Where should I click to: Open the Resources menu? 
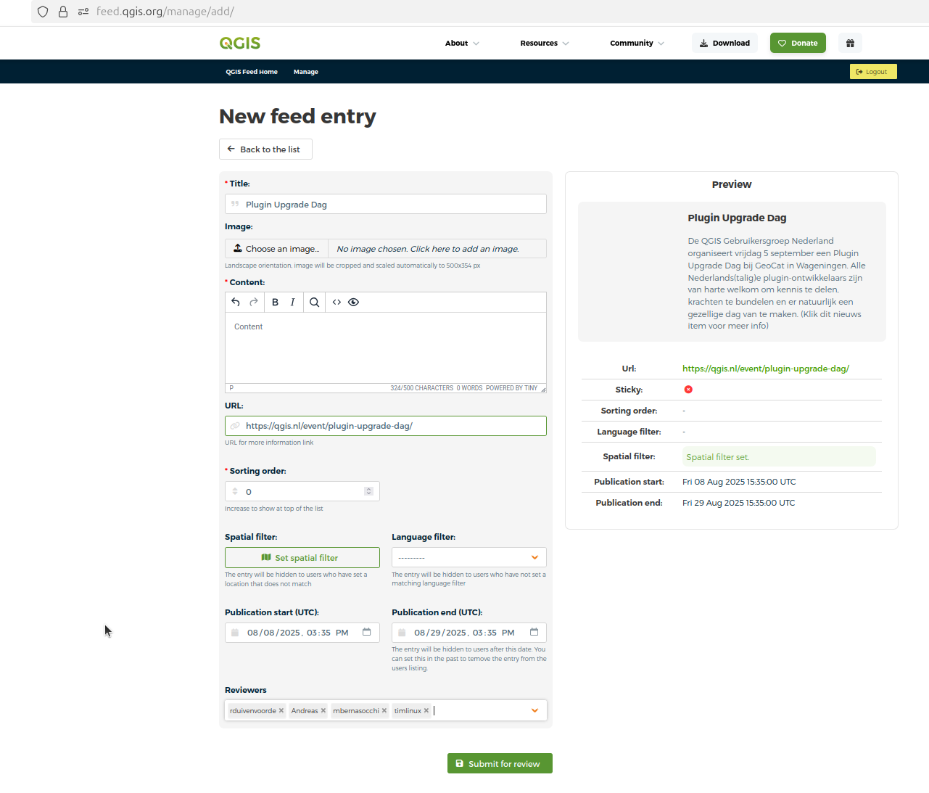(x=545, y=43)
